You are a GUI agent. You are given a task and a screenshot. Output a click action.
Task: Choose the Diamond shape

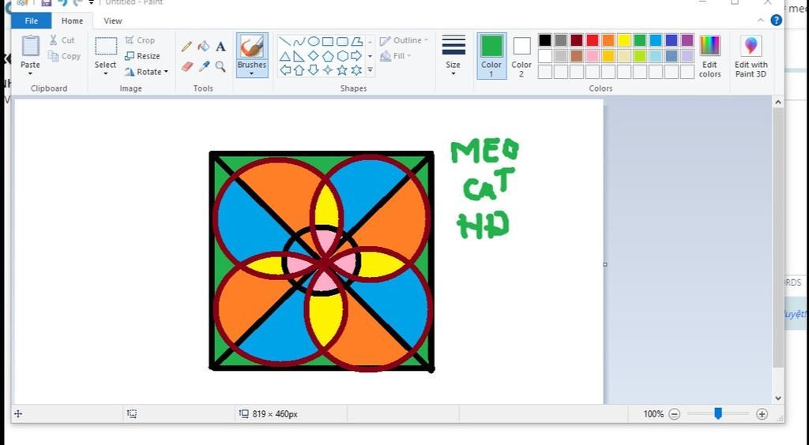(313, 55)
